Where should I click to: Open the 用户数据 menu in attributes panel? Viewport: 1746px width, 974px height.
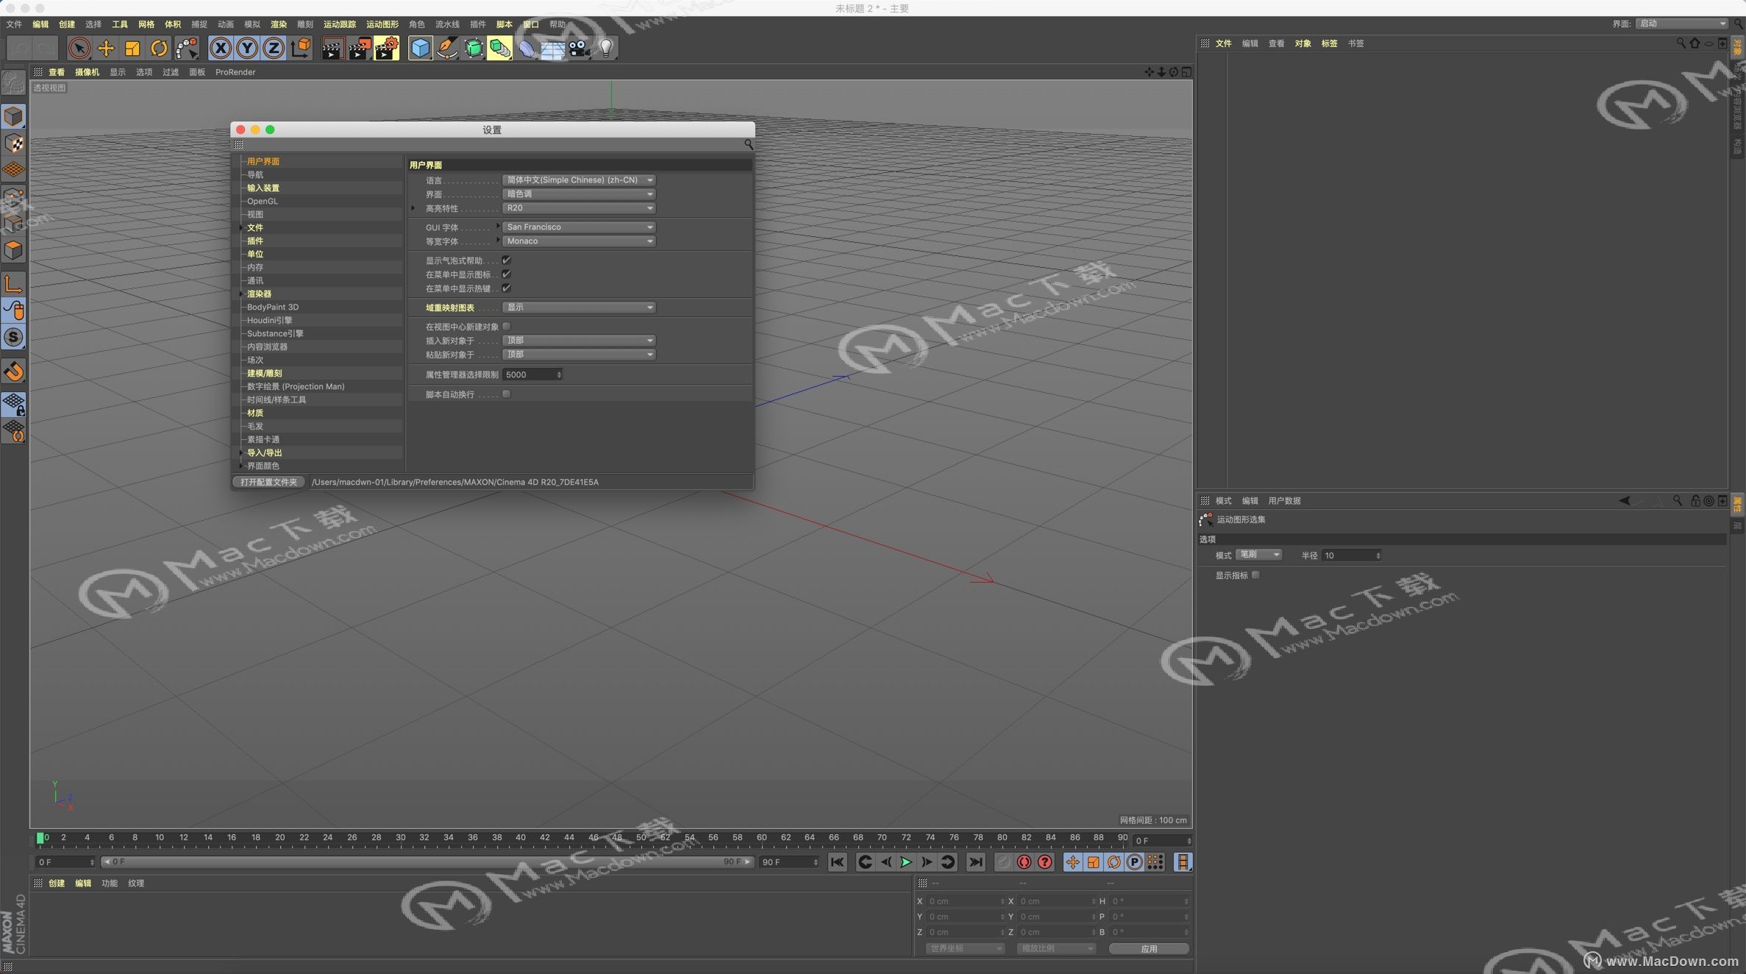pos(1284,501)
